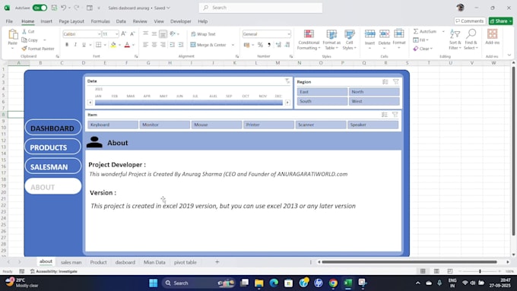This screenshot has height=291, width=517.
Task: Click the Save icon in title bar
Action: (x=54, y=8)
